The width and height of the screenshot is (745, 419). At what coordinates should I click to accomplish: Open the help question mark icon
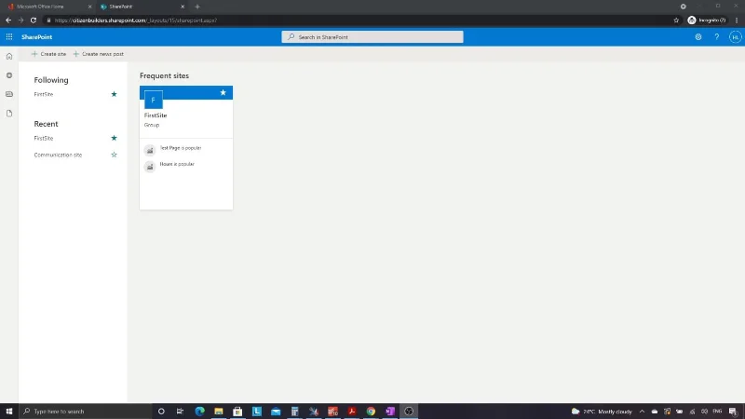pos(716,37)
